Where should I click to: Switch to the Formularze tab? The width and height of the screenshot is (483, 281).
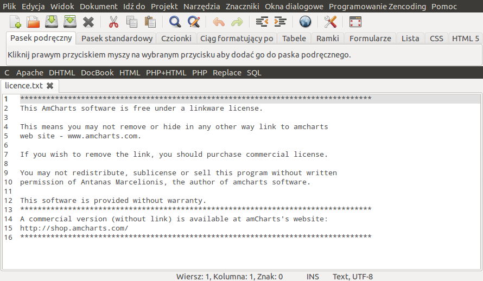370,39
